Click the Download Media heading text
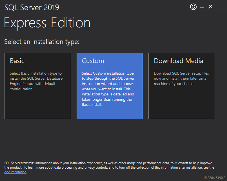Viewport: 227px width, 181px height. tap(178, 61)
